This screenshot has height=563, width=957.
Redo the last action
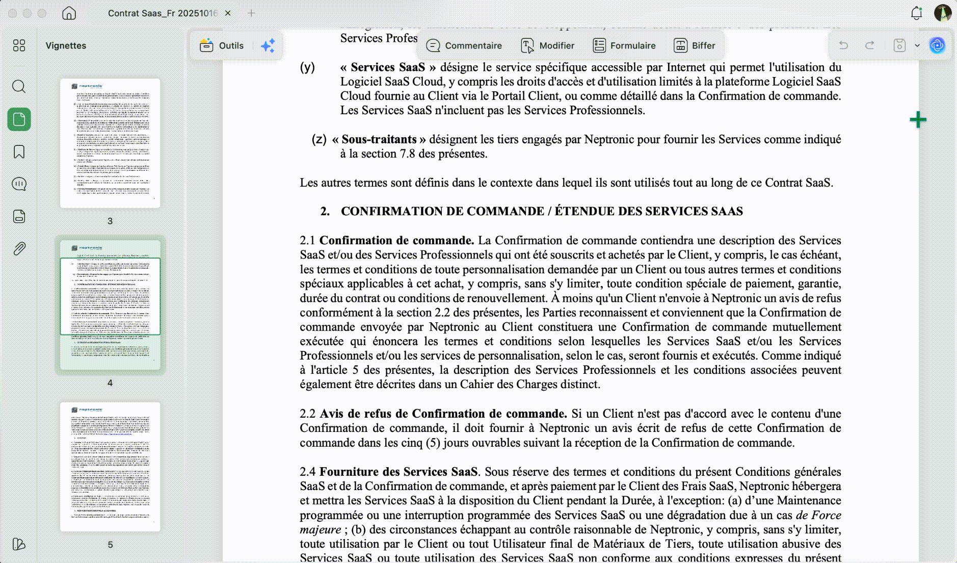(x=870, y=45)
